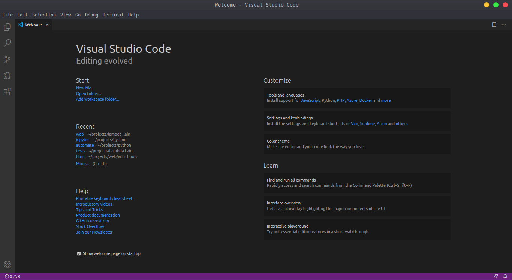Click the Tools and languages card
This screenshot has width=512, height=280.
click(357, 98)
